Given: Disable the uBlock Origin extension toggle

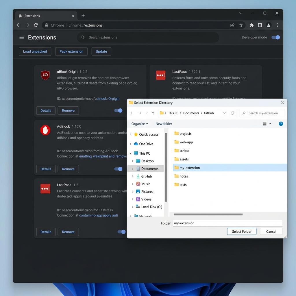Looking at the screenshot, I should [x=118, y=110].
